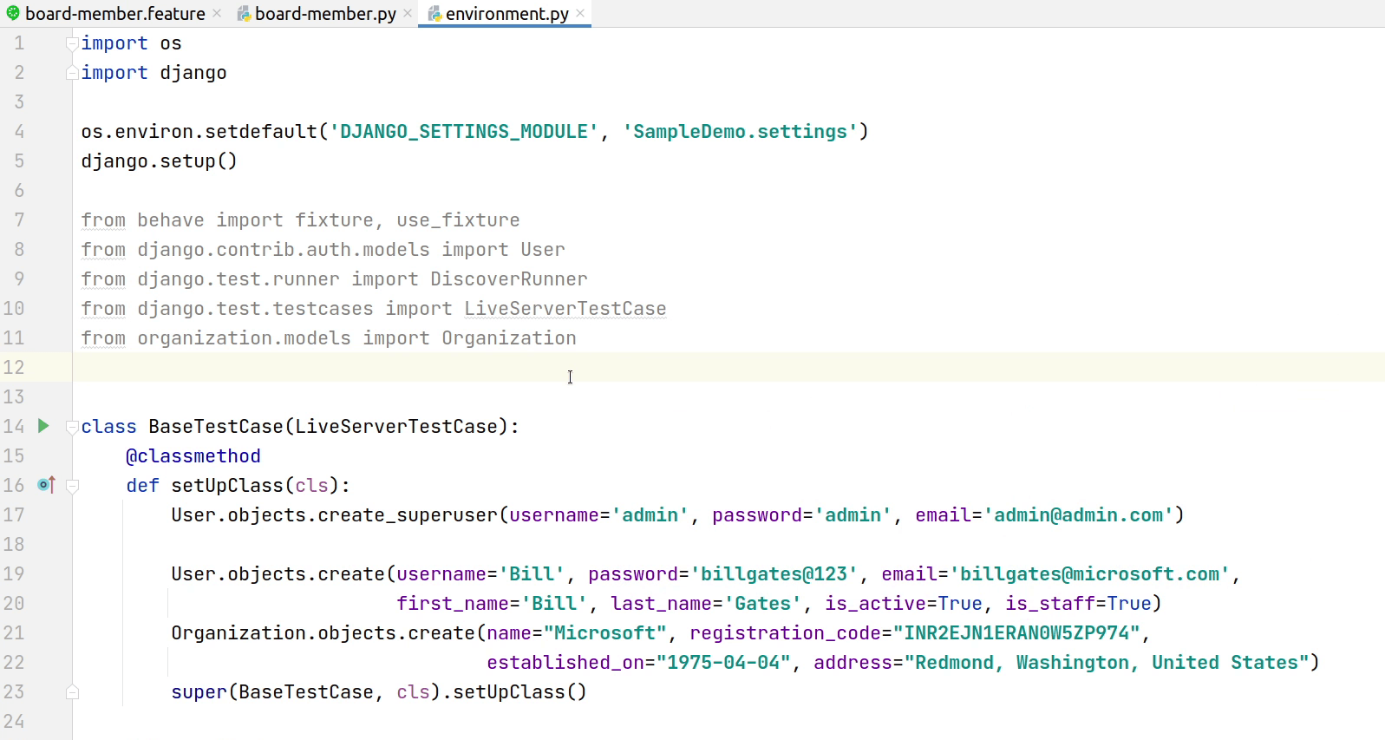1385x740 pixels.
Task: Click line number 12 in the gutter
Action: [x=14, y=367]
